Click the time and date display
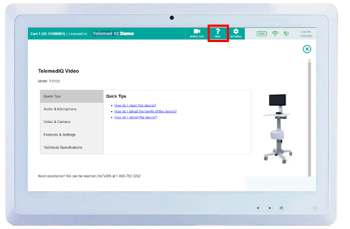Screen dimensions: 350x229 306,34
